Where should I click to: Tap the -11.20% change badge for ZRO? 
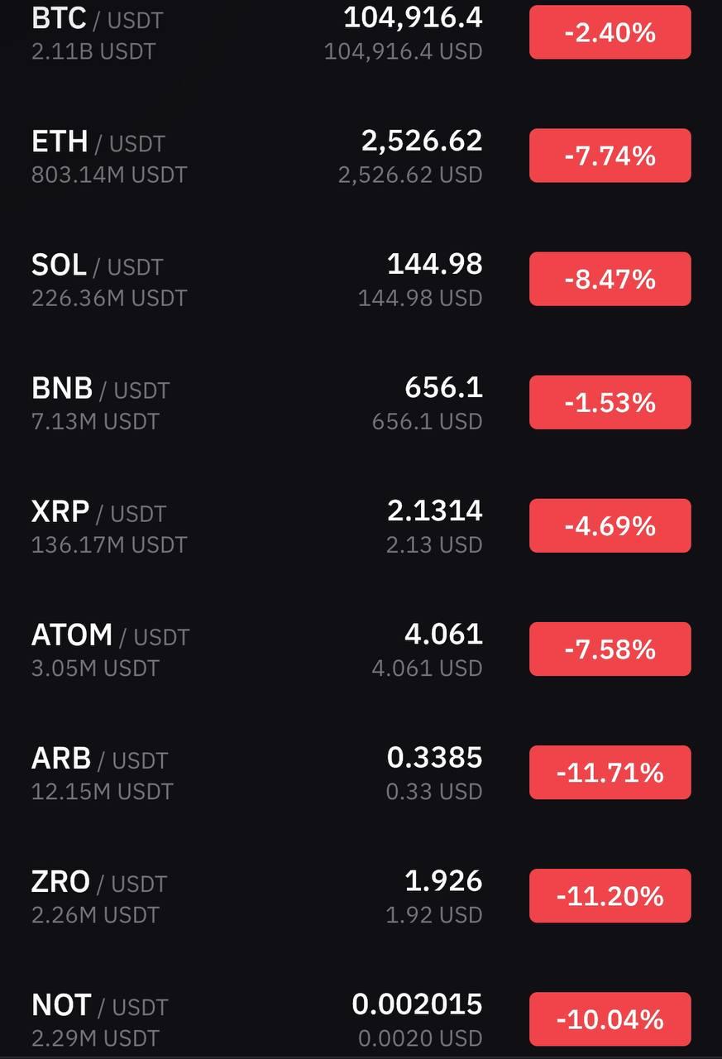point(610,895)
